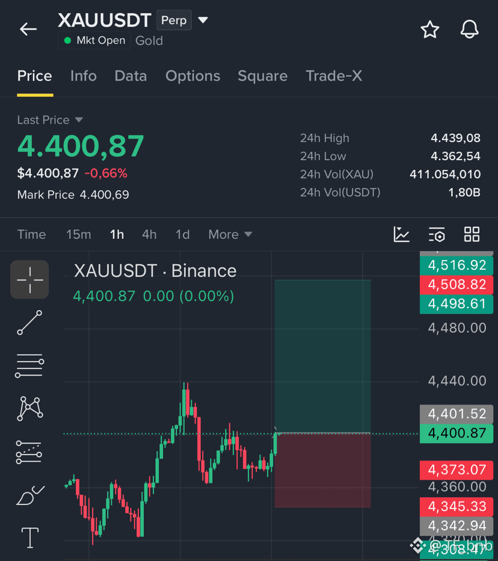Select the crosshair cursor tool
Image resolution: width=498 pixels, height=561 pixels.
[x=29, y=279]
